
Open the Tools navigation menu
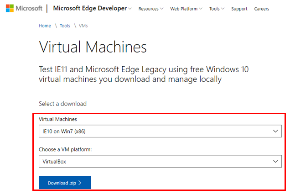coord(217,9)
